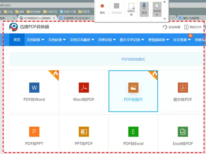206x154 pixels.
Task: Expand the 论文查重 menu
Action: coord(182,40)
